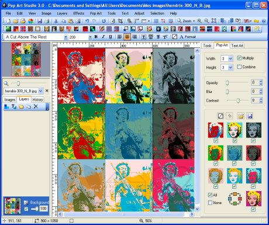Click the Undo arrow icon in the main toolbar
Screen dimensions: 269x225
click(87, 21)
